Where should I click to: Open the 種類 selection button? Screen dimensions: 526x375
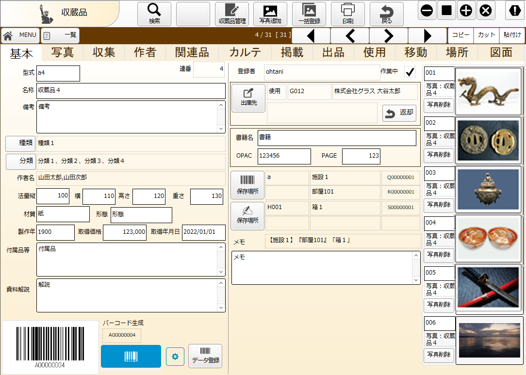click(20, 144)
